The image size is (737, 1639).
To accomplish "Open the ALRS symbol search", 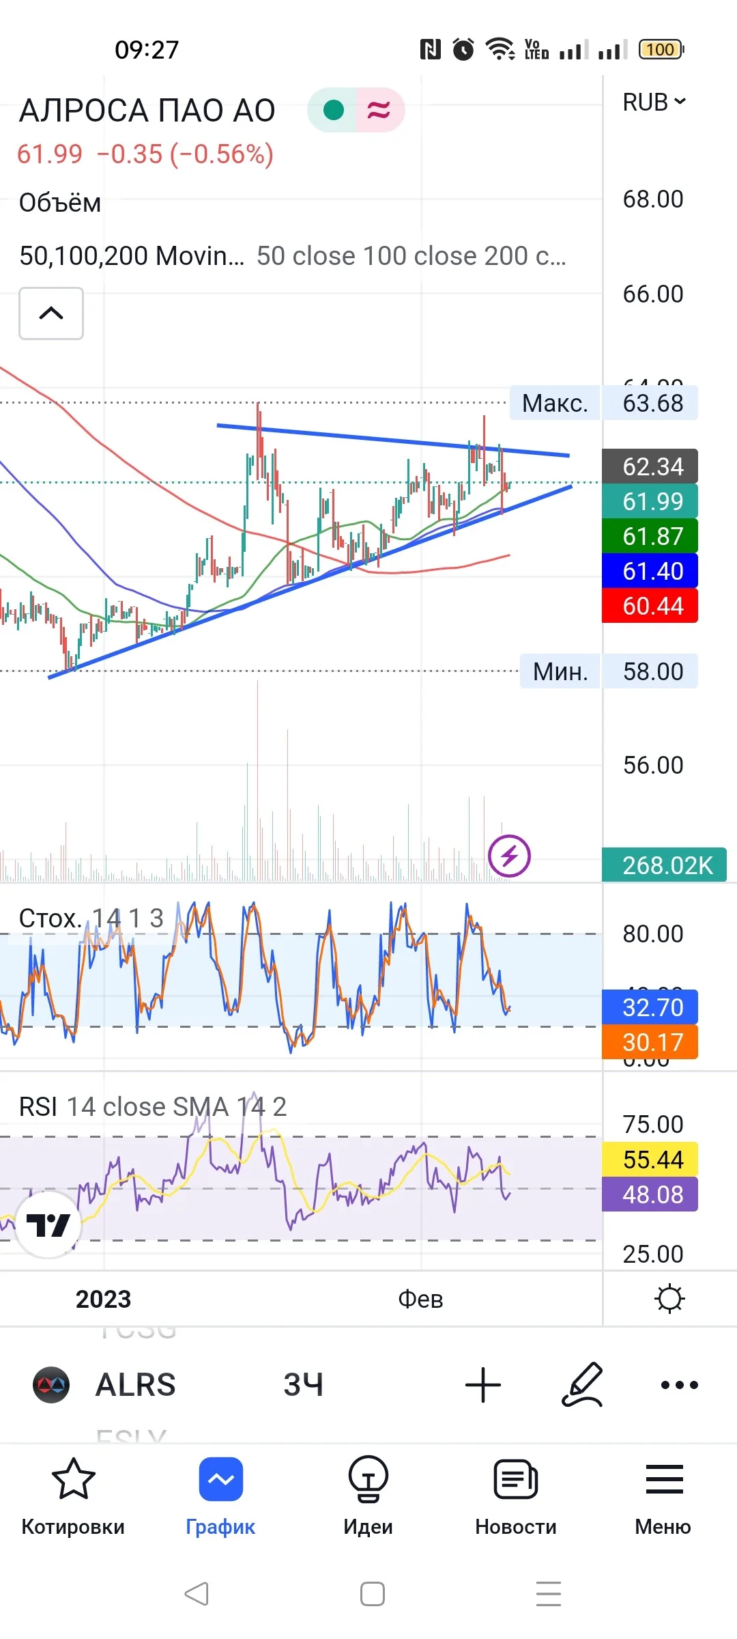I will (x=136, y=1384).
